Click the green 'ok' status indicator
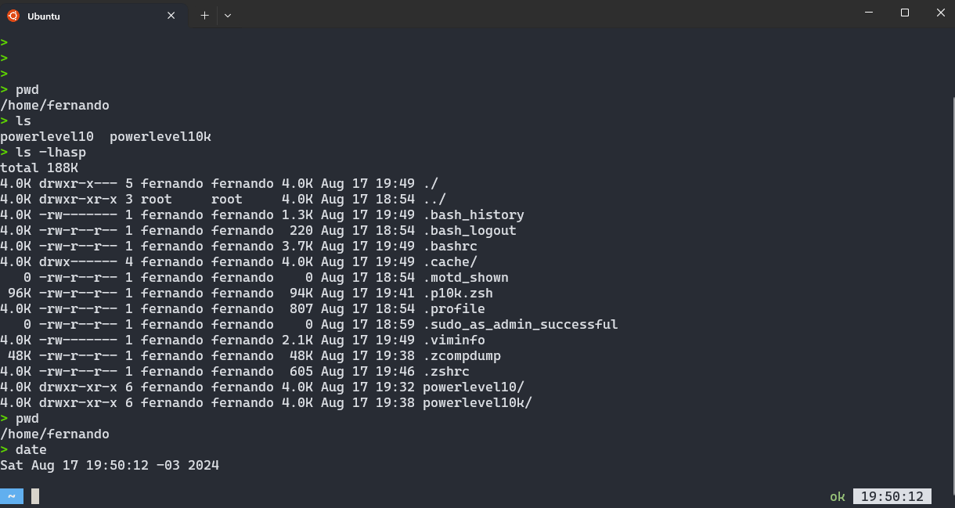Viewport: 955px width, 508px height. pos(836,496)
